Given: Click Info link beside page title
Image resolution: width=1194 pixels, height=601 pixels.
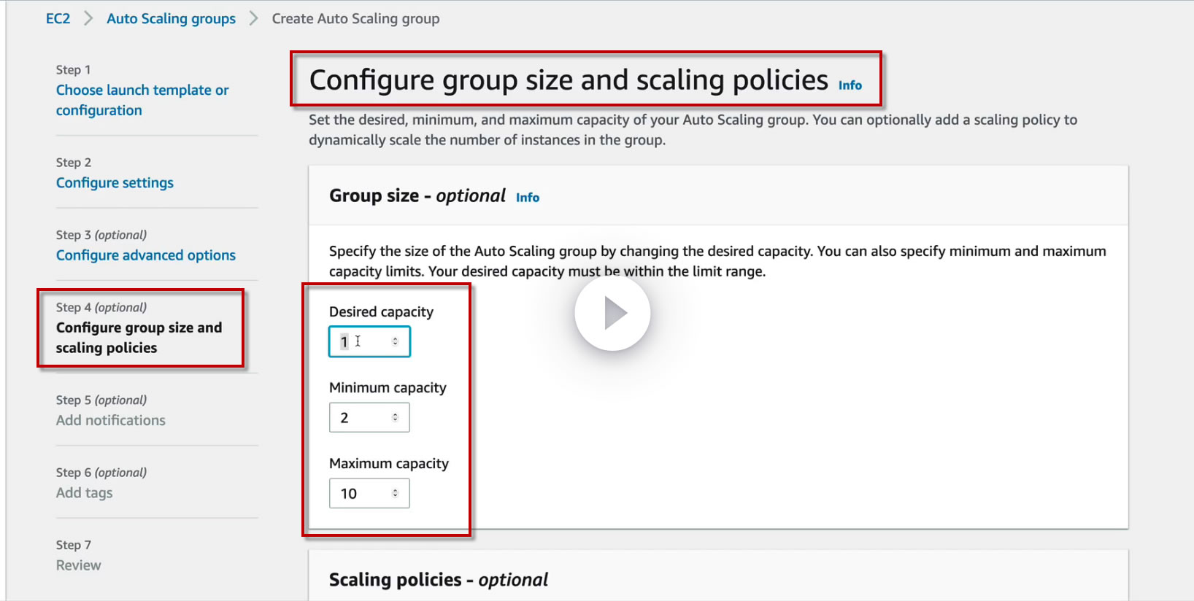Looking at the screenshot, I should pos(850,85).
